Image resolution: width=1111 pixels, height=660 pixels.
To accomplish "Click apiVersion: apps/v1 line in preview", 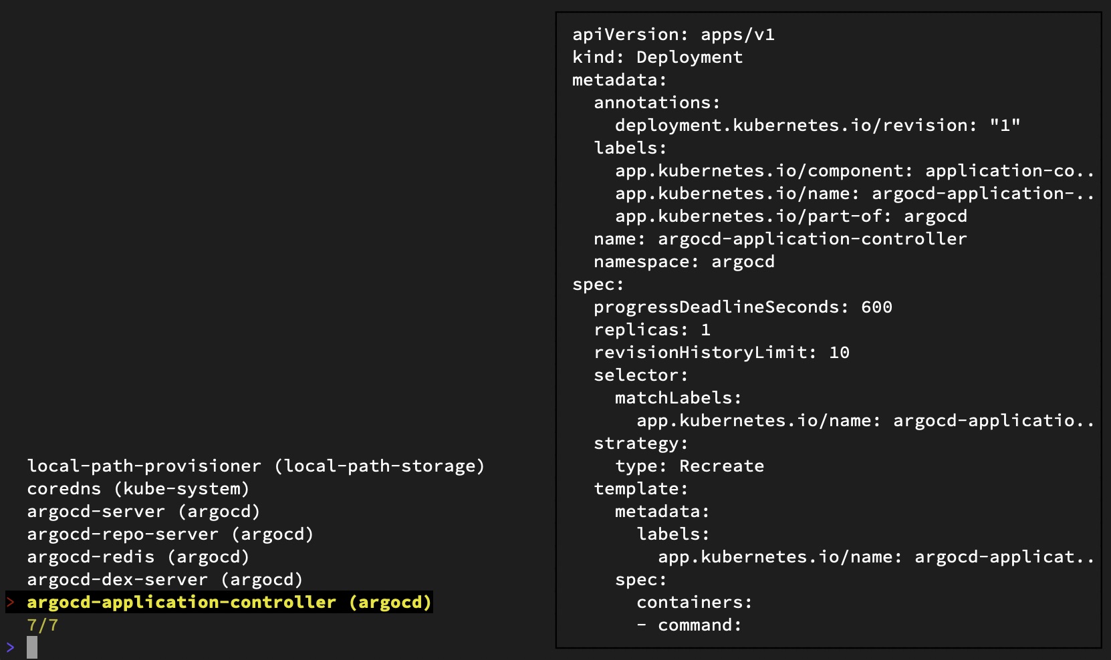I will tap(673, 34).
